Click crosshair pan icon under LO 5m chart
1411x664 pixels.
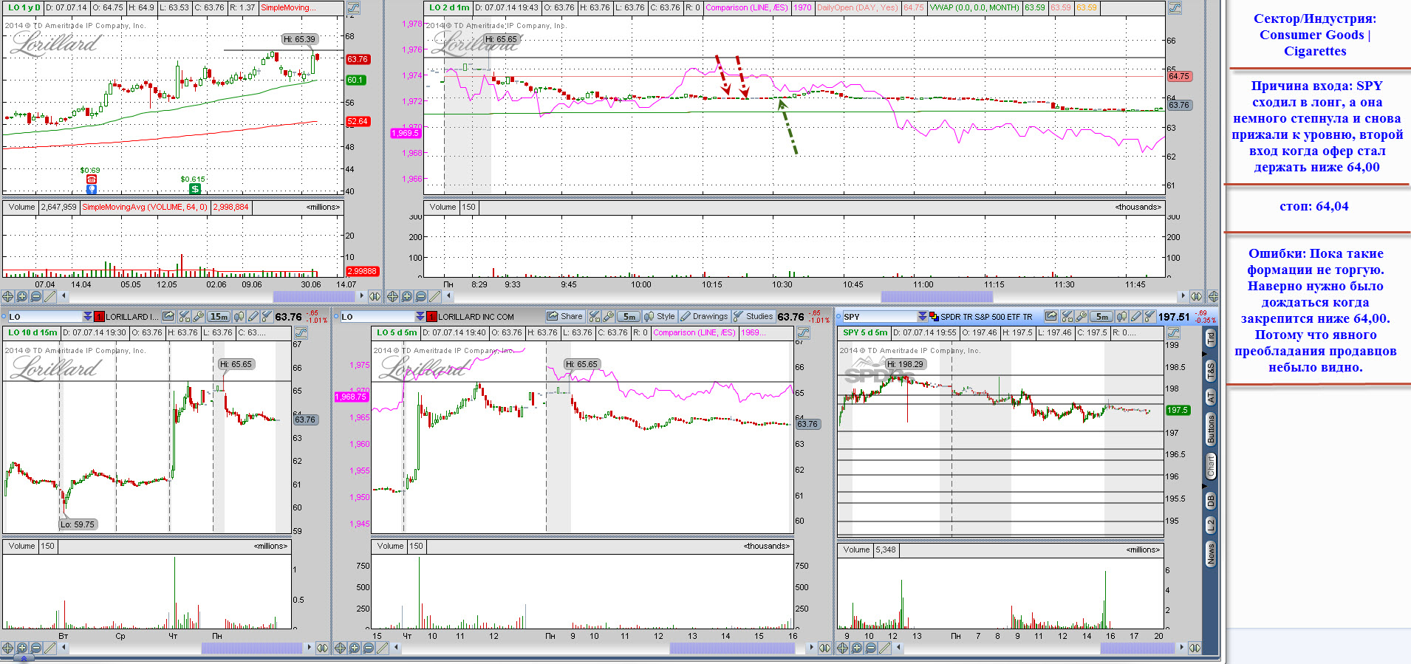point(340,648)
